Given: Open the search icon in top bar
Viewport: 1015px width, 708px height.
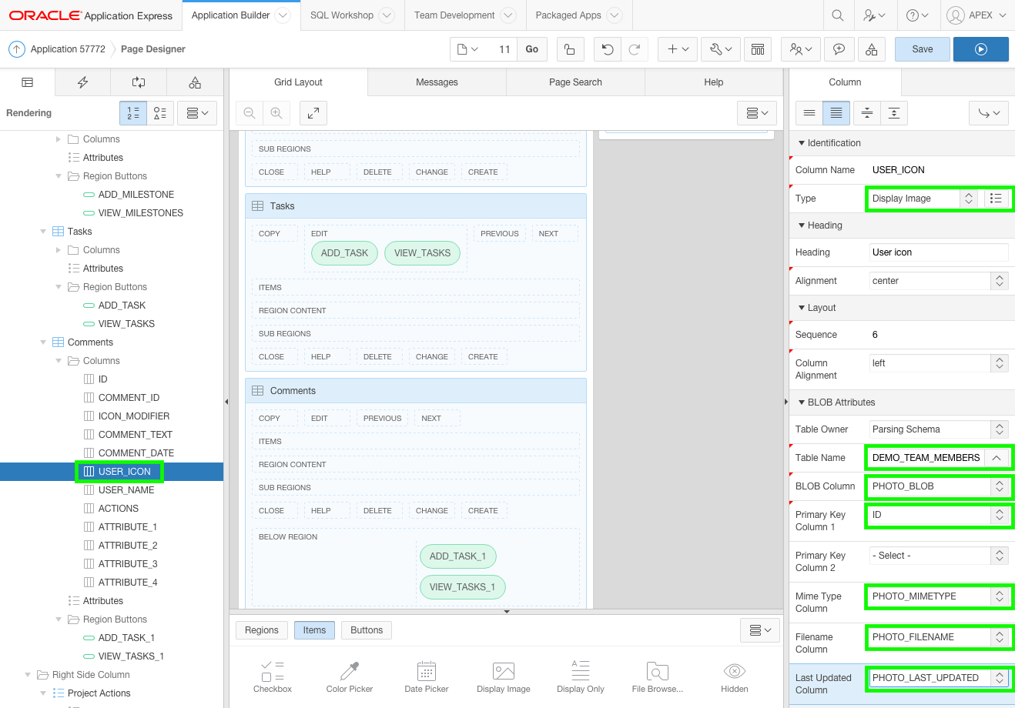Looking at the screenshot, I should click(x=838, y=15).
